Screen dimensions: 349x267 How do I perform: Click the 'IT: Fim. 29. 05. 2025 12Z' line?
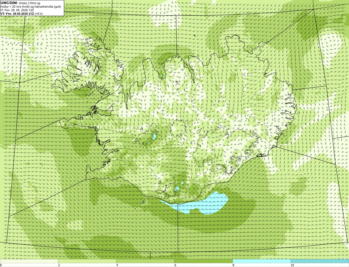click(x=17, y=10)
